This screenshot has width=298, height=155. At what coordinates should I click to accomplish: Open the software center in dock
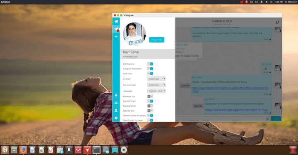point(60,150)
